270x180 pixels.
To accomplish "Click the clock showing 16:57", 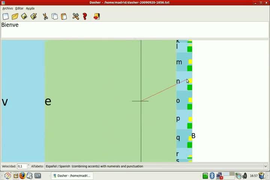I will coord(253,176).
